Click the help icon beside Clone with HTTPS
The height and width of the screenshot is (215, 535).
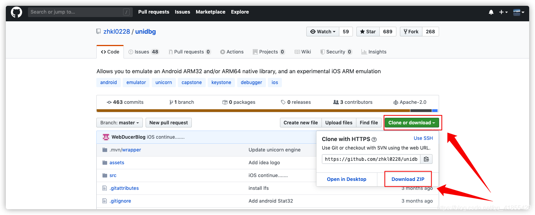(x=374, y=139)
